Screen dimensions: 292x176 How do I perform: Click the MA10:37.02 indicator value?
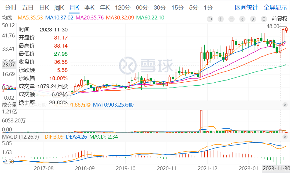(59, 18)
